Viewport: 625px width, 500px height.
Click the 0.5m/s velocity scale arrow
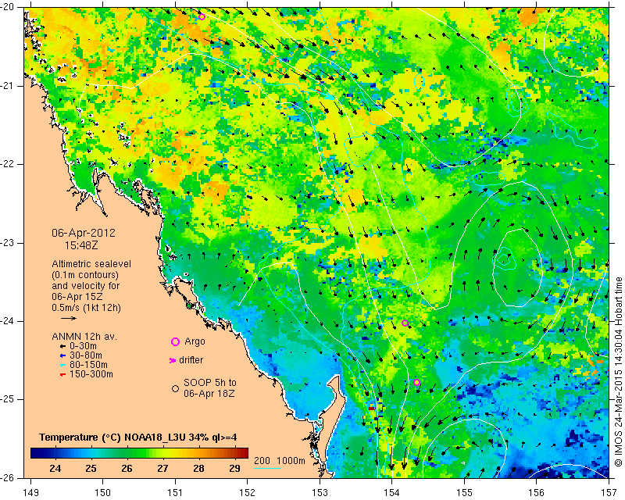(69, 318)
